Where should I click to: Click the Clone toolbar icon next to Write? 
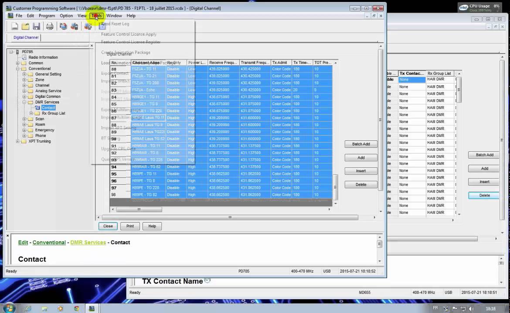(88, 26)
